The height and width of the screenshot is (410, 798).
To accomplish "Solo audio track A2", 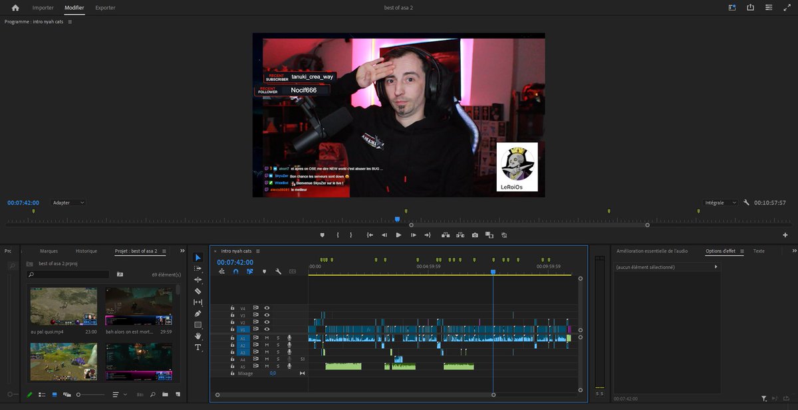I will pyautogui.click(x=278, y=346).
